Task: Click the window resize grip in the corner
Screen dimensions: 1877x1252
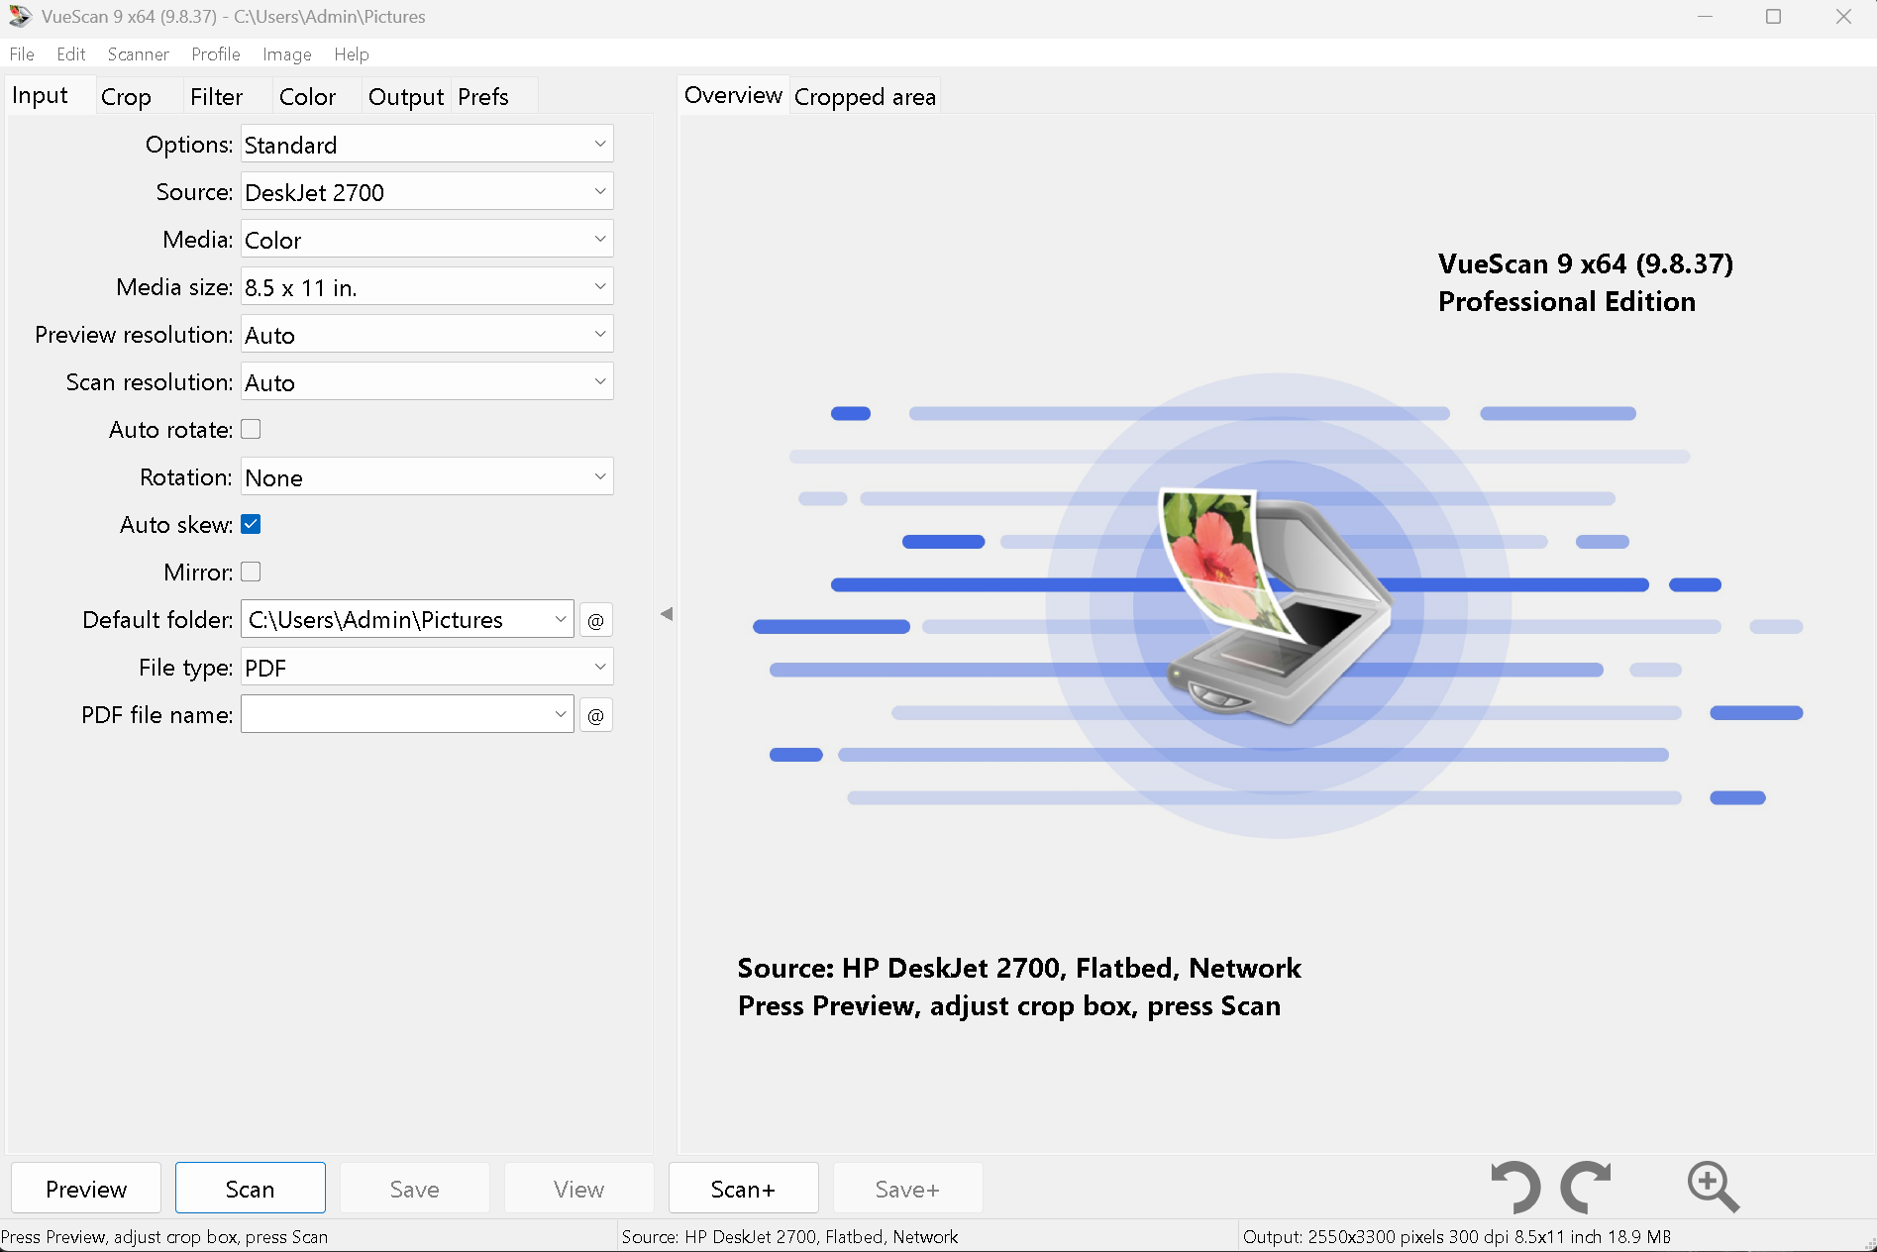Action: [x=1869, y=1244]
